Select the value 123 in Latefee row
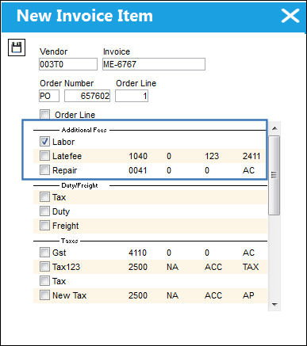 coord(212,156)
